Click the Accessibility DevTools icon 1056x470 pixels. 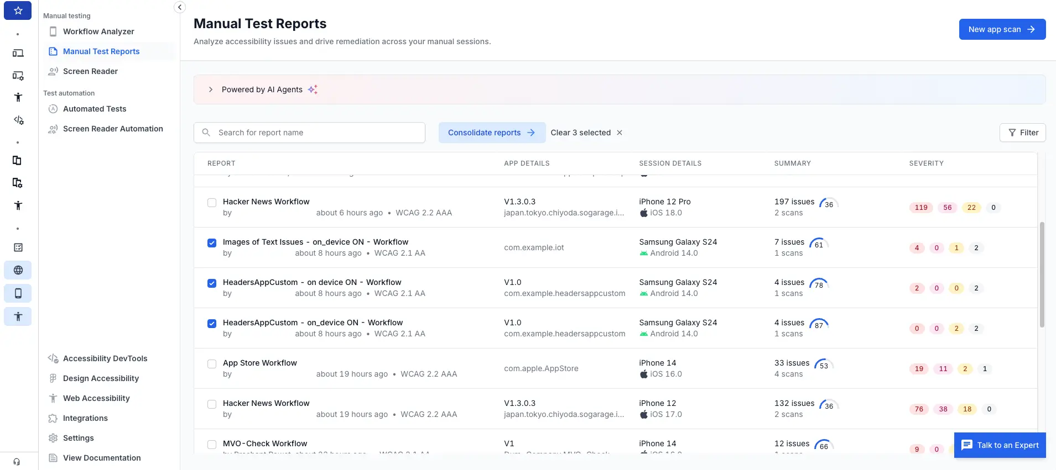pyautogui.click(x=53, y=358)
